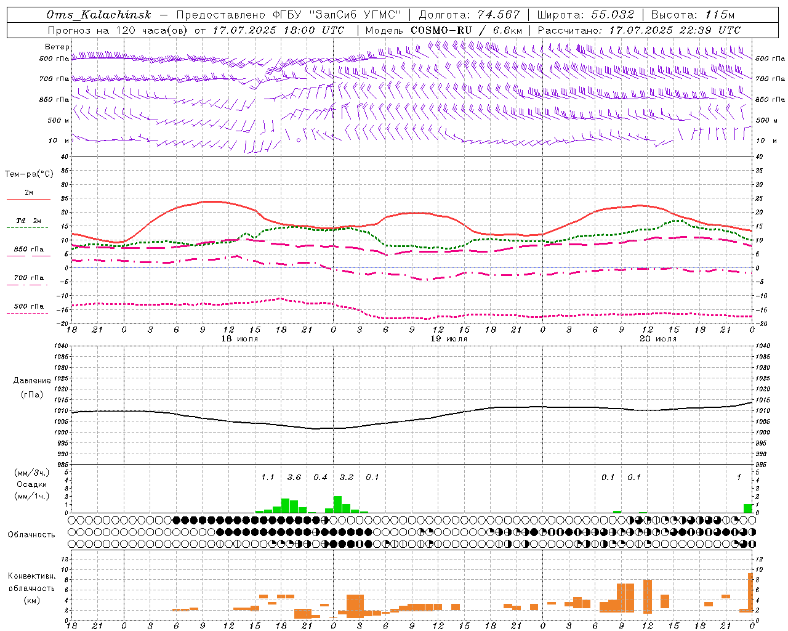The height and width of the screenshot is (631, 788).
Task: Click the Давление pressure panel label
Action: pyautogui.click(x=32, y=381)
